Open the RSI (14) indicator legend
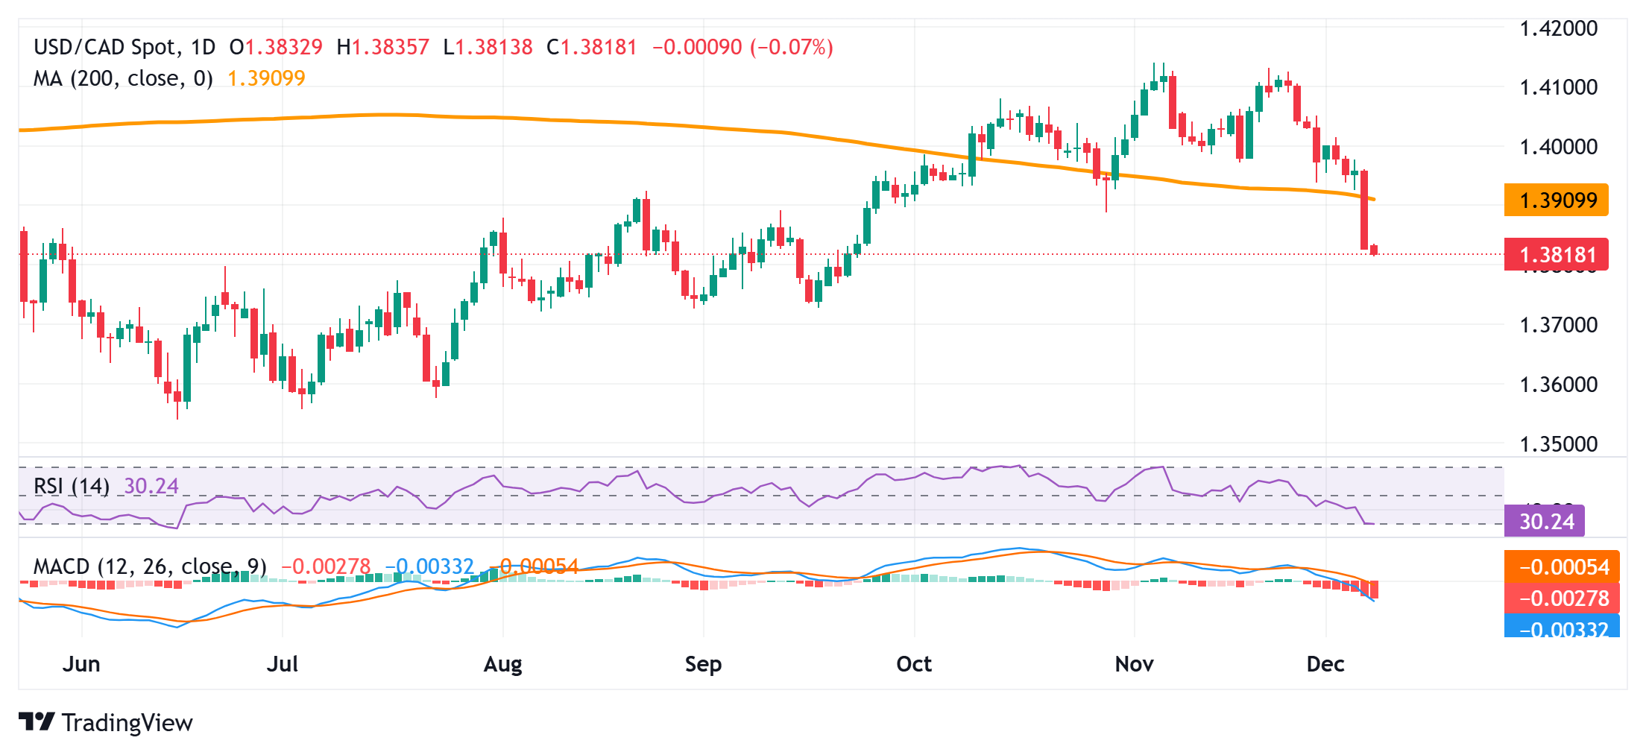Viewport: 1646px width, 755px height. pos(72,486)
